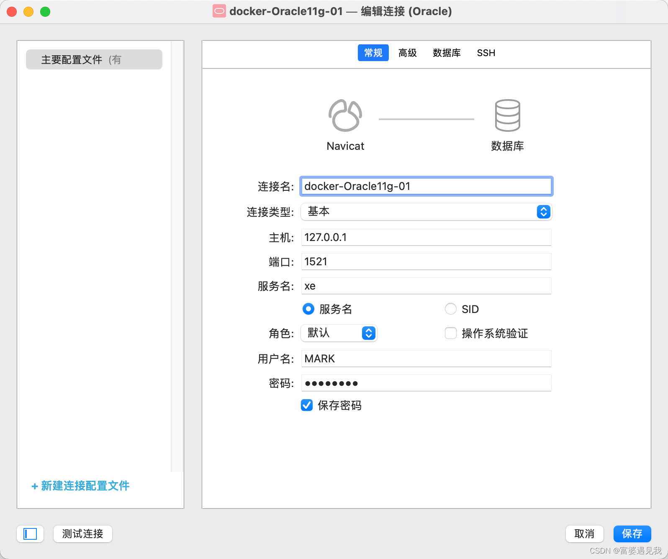Image resolution: width=668 pixels, height=559 pixels.
Task: Click the database cylinder icon
Action: [x=507, y=115]
